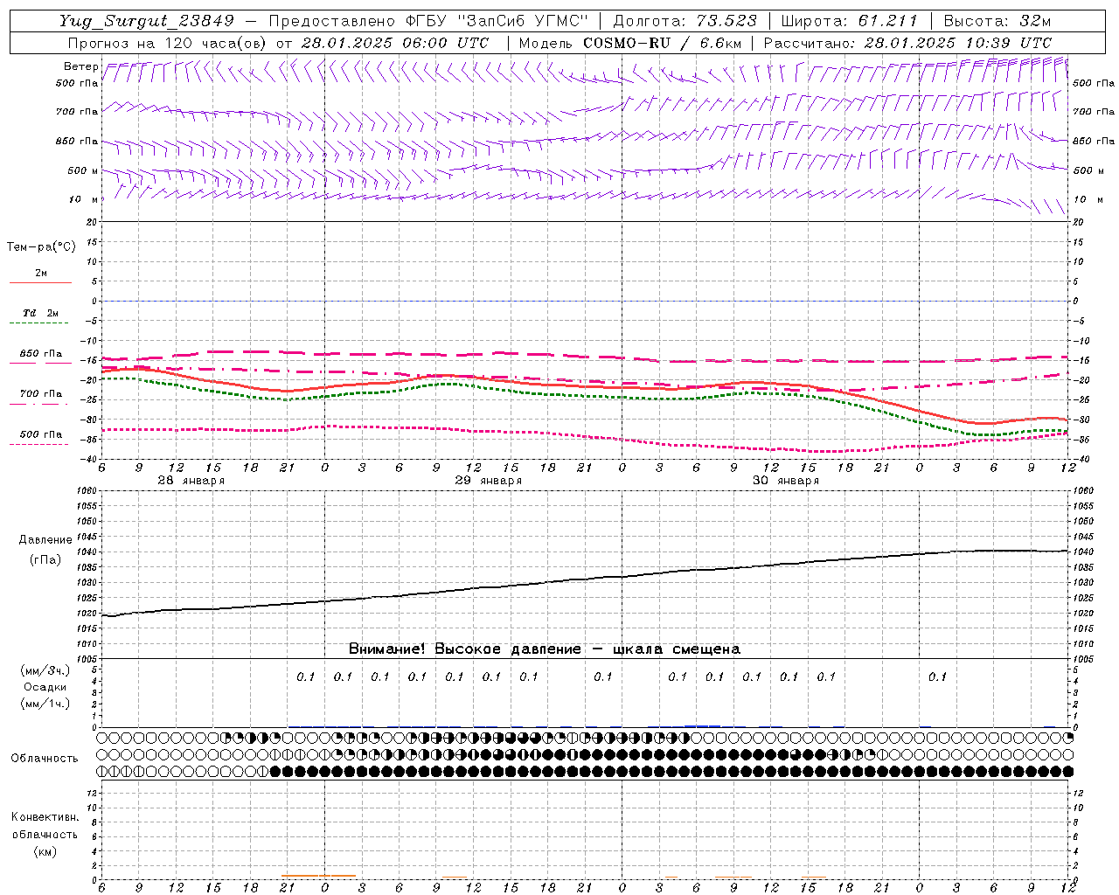Click the "Широта: 61.211" header value

click(849, 21)
